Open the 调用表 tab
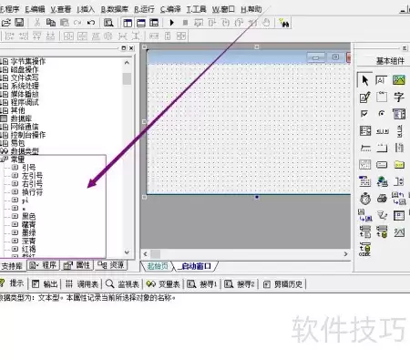The image size is (410, 360). [82, 284]
